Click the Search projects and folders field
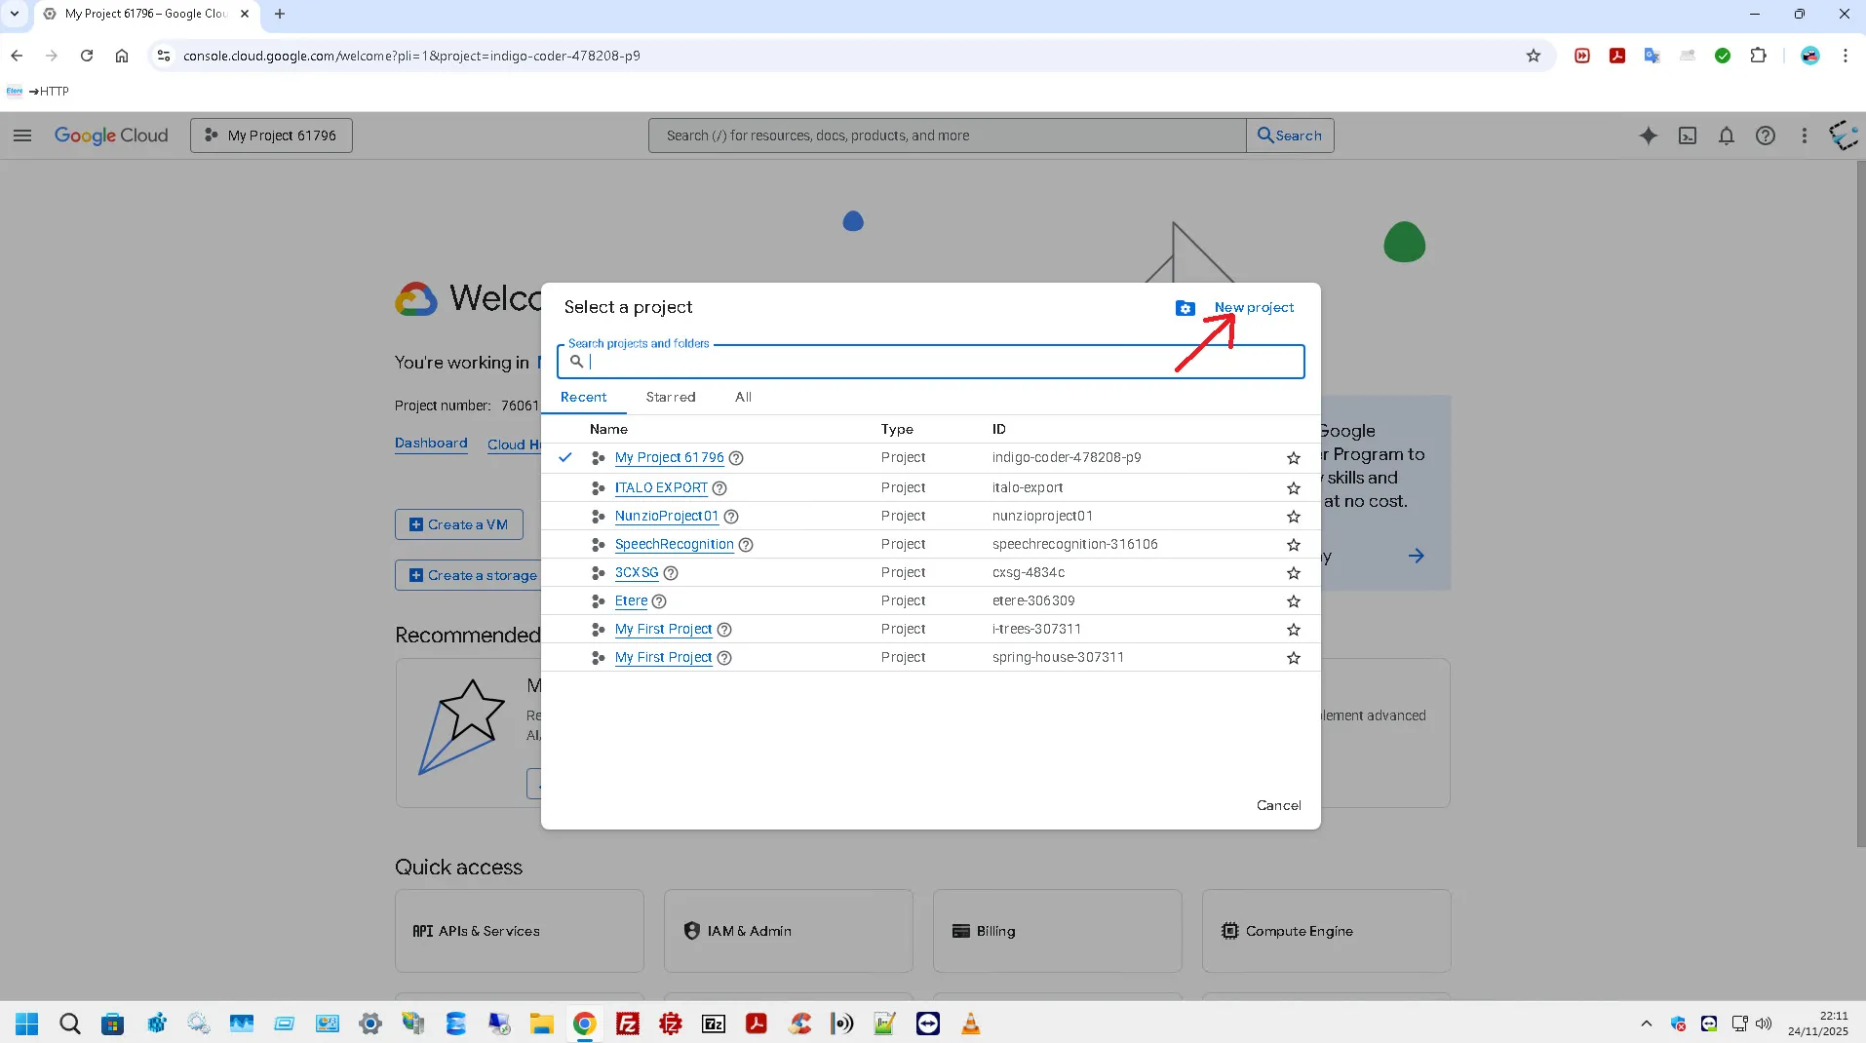This screenshot has height=1043, width=1866. pyautogui.click(x=936, y=362)
